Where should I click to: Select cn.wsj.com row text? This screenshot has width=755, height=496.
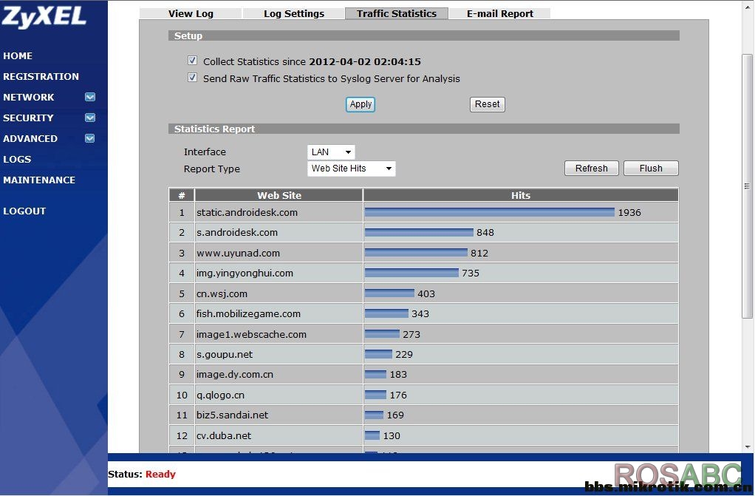coord(222,293)
